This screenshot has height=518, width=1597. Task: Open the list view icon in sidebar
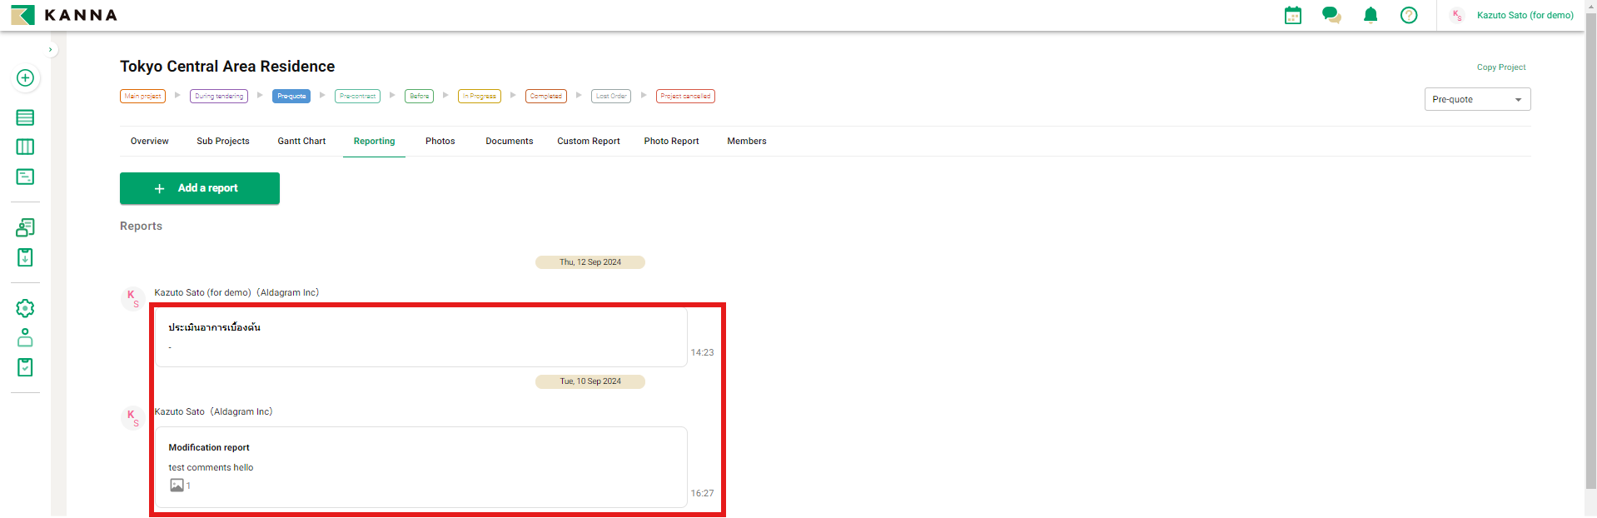click(x=25, y=117)
